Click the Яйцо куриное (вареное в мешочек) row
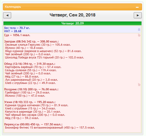This screenshot has width=146, height=136. tap(43, 51)
